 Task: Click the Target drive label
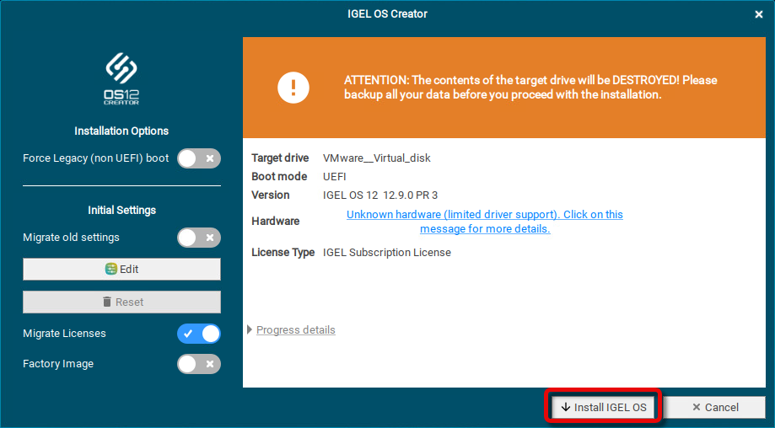(x=280, y=158)
